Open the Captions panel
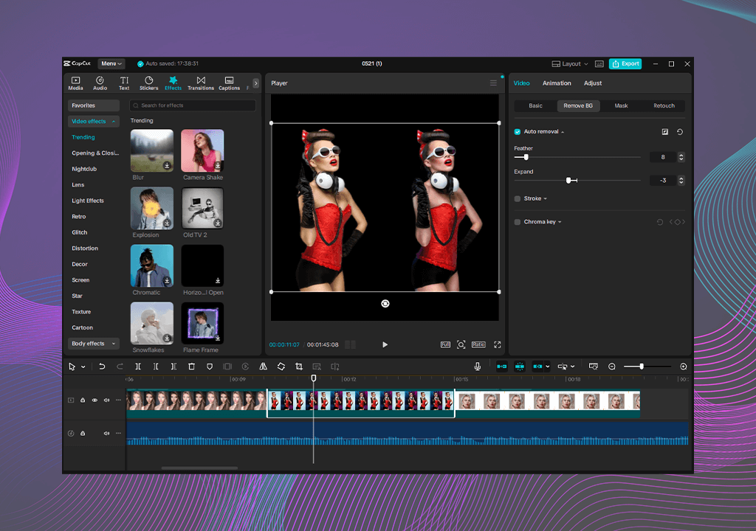 click(229, 83)
